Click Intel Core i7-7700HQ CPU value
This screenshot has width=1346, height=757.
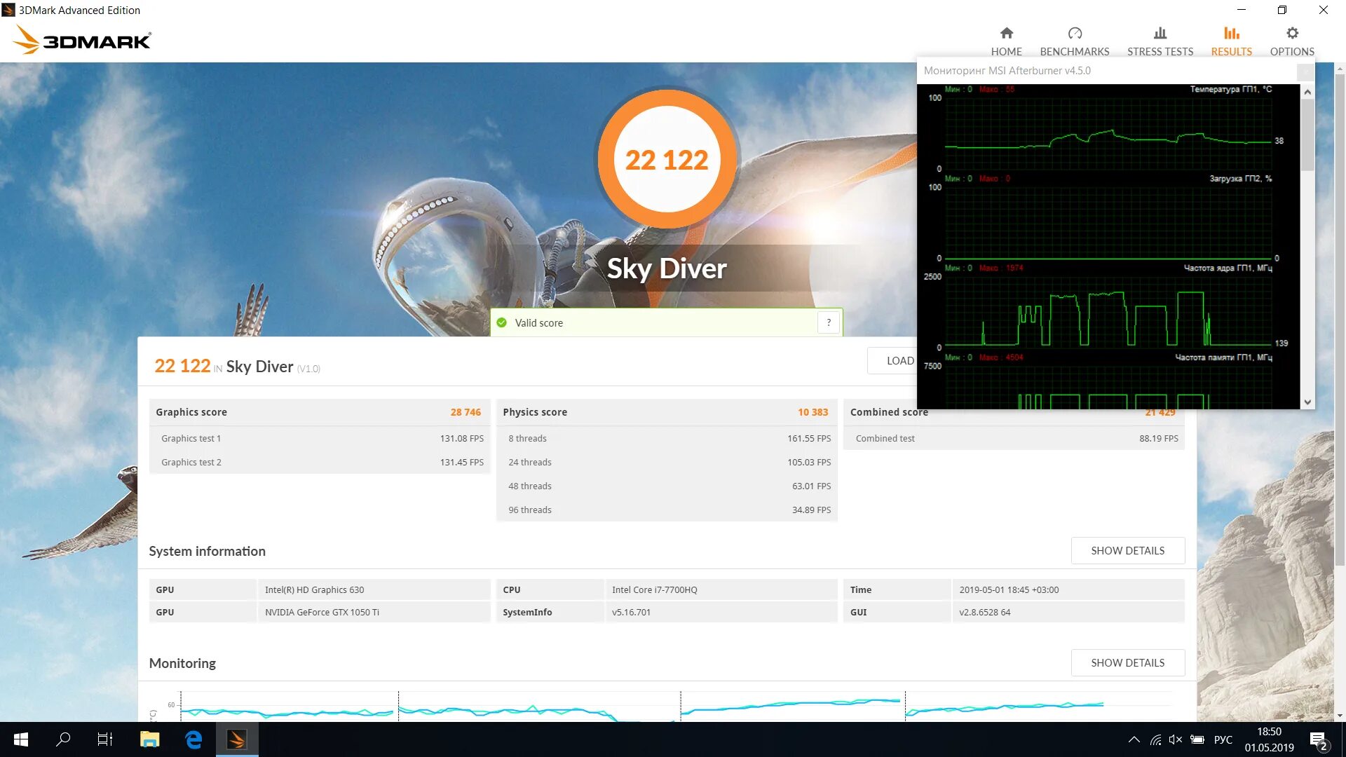[721, 589]
